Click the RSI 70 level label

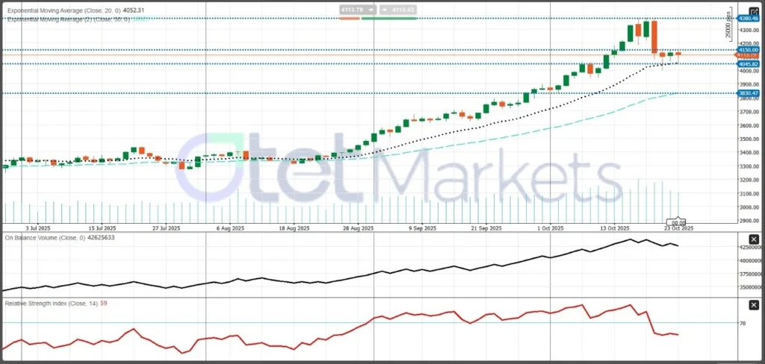[743, 323]
